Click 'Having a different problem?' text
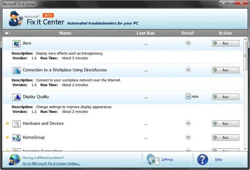250x170 pixels. click(x=43, y=158)
